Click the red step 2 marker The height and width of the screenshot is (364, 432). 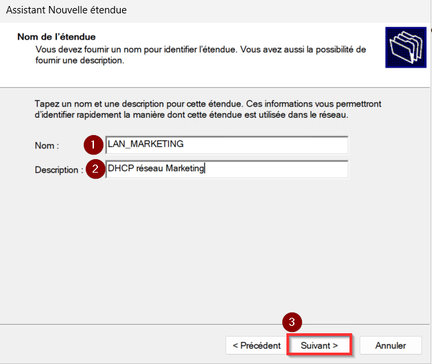click(95, 169)
